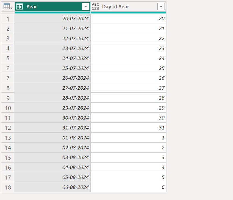Open the Day of Year filter dropdown
This screenshot has width=233, height=200.
(x=161, y=6)
